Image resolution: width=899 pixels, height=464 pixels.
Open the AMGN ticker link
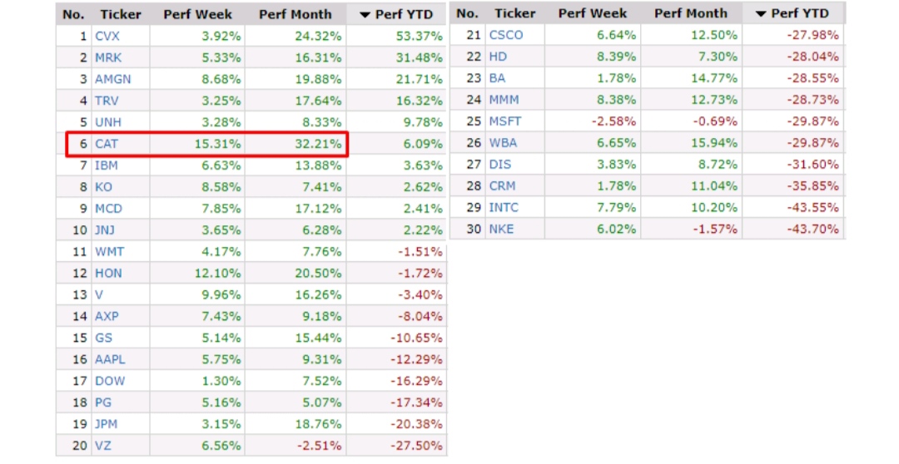pos(113,79)
